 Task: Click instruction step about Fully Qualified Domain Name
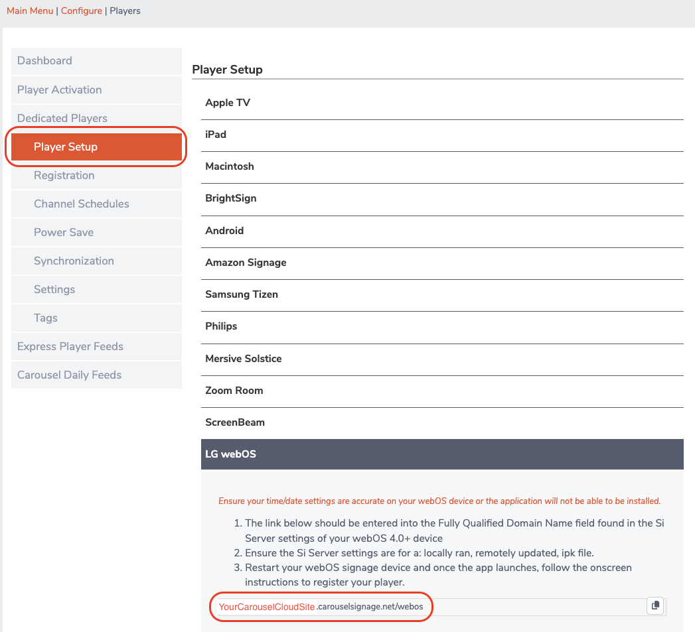tap(454, 531)
